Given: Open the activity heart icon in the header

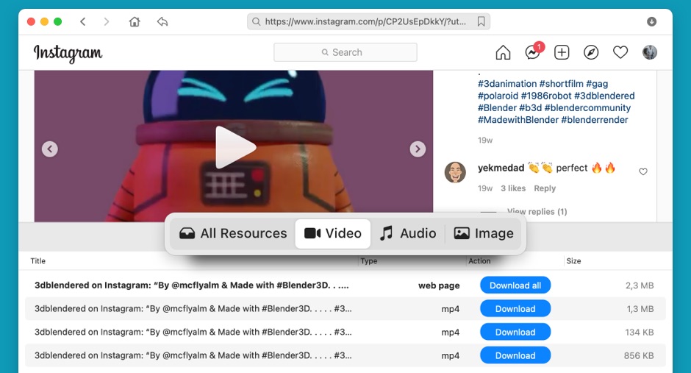Looking at the screenshot, I should 620,52.
